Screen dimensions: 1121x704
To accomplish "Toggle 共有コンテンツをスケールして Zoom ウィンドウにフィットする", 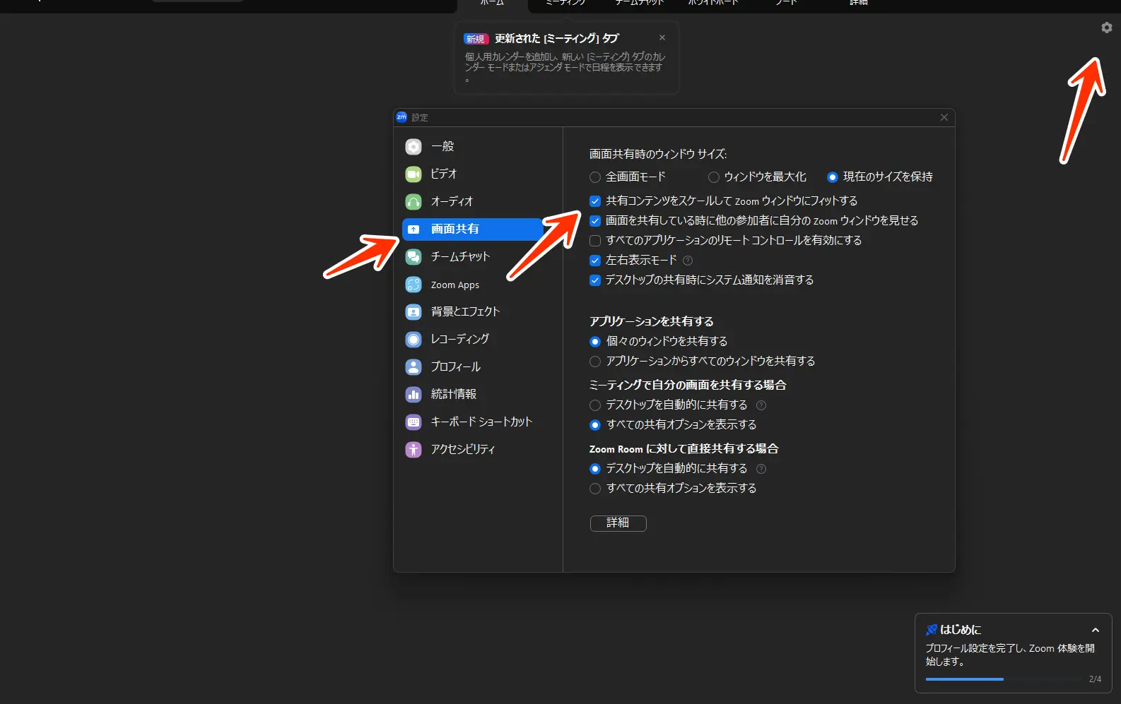I will point(595,201).
